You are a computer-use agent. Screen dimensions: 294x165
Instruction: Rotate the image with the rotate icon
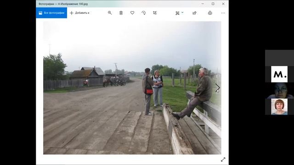(x=143, y=13)
